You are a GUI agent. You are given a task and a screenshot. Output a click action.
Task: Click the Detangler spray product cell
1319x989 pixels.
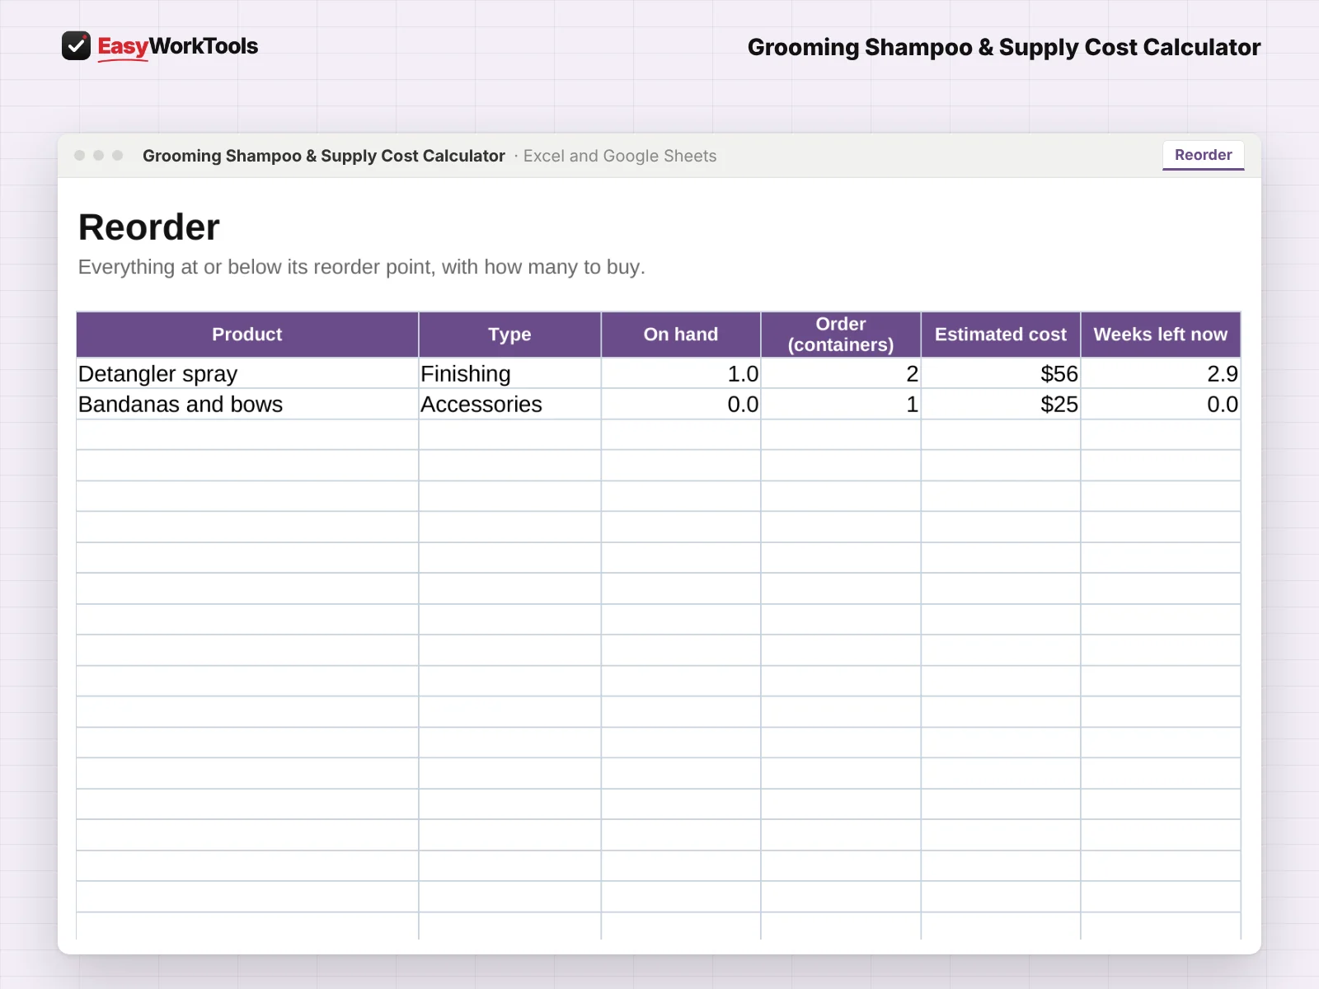point(247,373)
